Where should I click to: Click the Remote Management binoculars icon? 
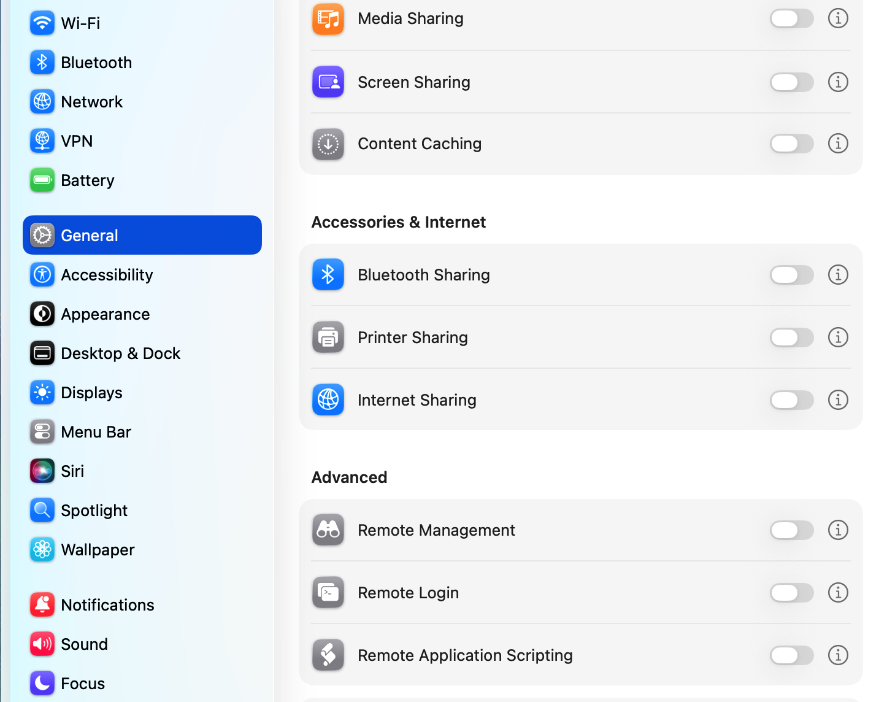[328, 530]
